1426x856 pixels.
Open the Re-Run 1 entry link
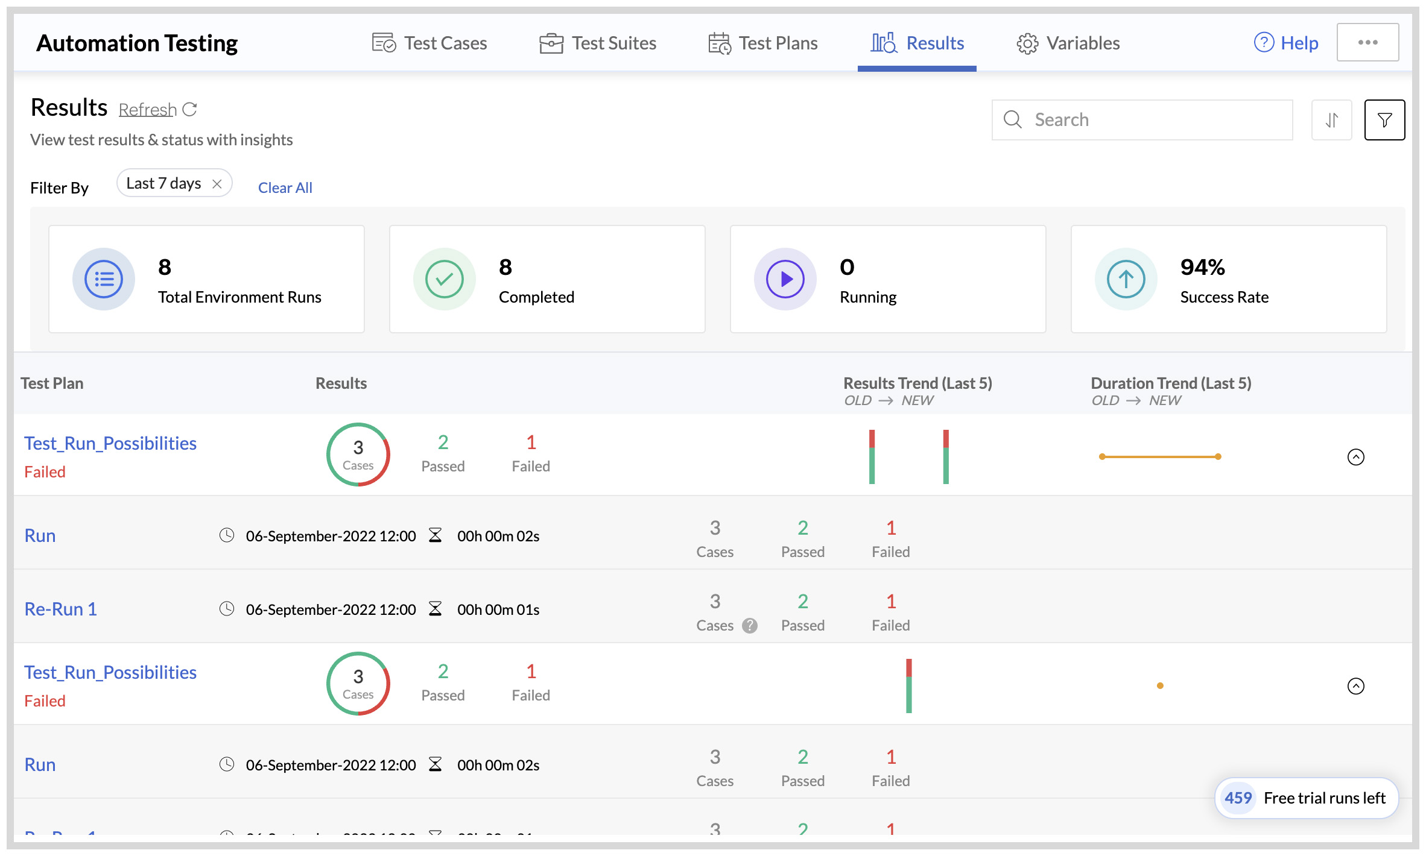(x=60, y=609)
